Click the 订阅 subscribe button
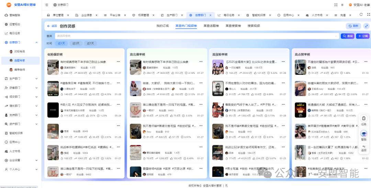The height and width of the screenshot is (188, 371). [x=363, y=36]
